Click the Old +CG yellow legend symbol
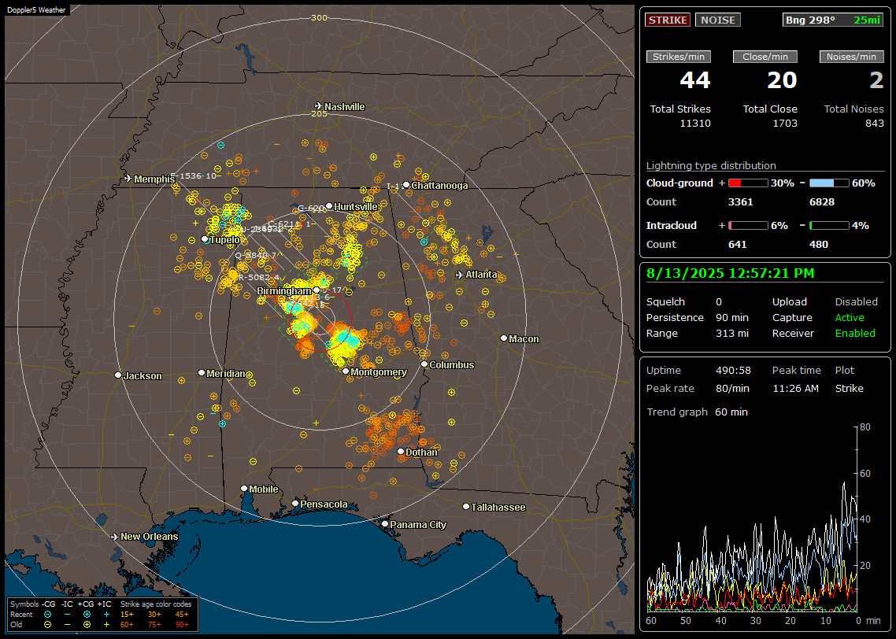The height and width of the screenshot is (639, 896). 87,625
